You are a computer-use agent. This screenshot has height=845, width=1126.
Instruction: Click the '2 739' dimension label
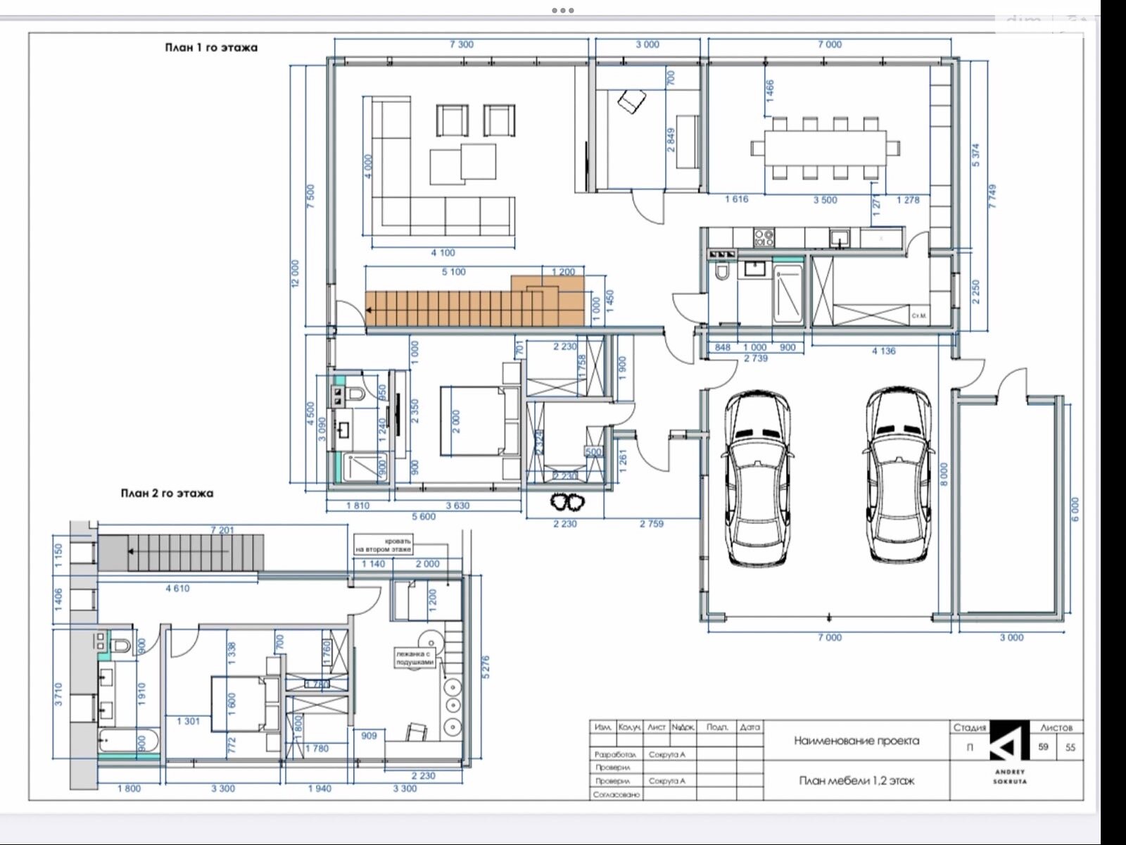pyautogui.click(x=756, y=358)
